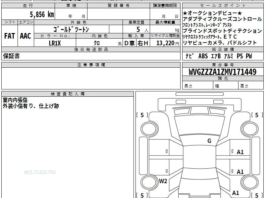Click the 最大積載量 header cell
The height and width of the screenshot is (198, 265).
pyautogui.click(x=165, y=22)
